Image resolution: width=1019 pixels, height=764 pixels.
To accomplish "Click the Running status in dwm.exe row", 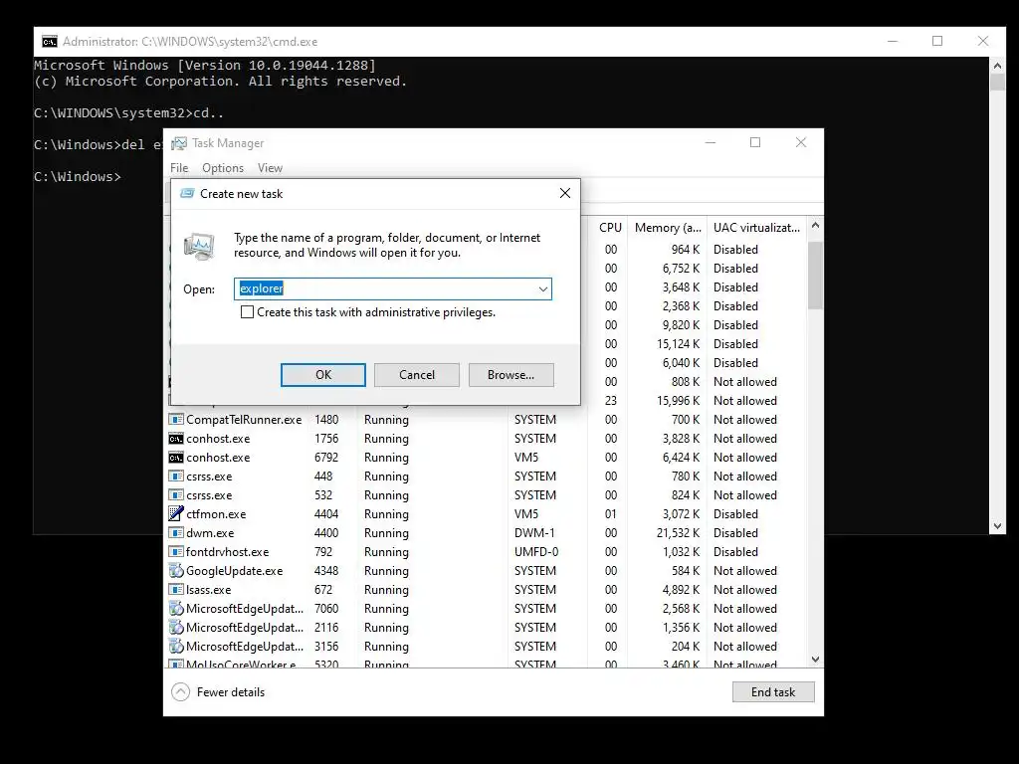I will click(x=386, y=533).
